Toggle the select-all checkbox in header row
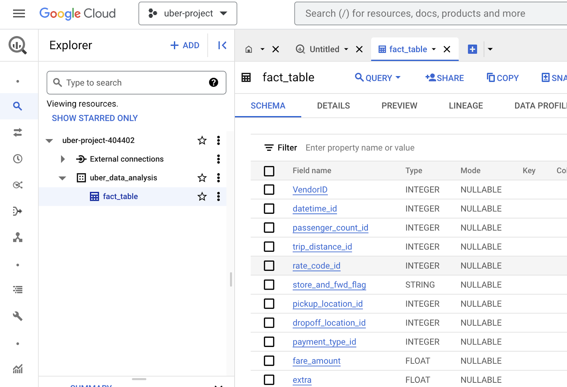This screenshot has height=387, width=567. (x=269, y=171)
